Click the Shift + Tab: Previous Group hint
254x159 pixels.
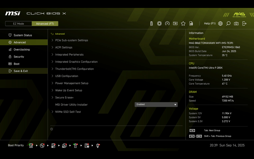(x=217, y=136)
